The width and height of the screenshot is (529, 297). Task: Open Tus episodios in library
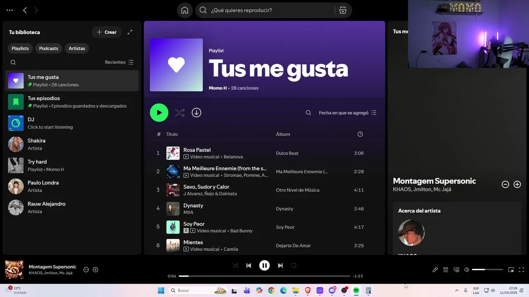[72, 102]
